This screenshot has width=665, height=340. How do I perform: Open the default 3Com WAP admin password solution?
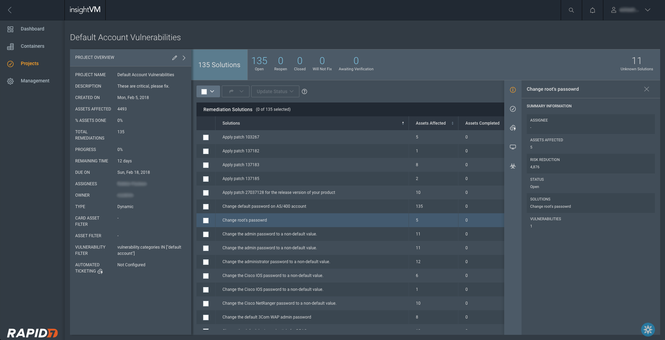(267, 317)
